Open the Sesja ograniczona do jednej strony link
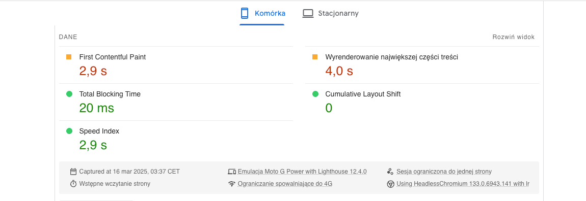The width and height of the screenshot is (586, 201). click(444, 172)
